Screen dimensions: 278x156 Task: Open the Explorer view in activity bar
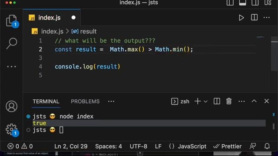coord(11,21)
